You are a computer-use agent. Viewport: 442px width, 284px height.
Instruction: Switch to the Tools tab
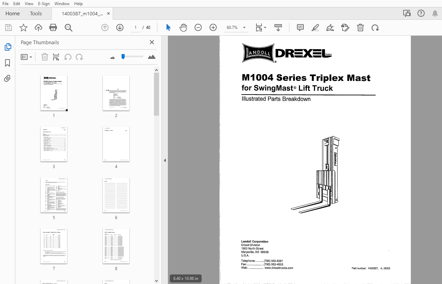pyautogui.click(x=36, y=14)
